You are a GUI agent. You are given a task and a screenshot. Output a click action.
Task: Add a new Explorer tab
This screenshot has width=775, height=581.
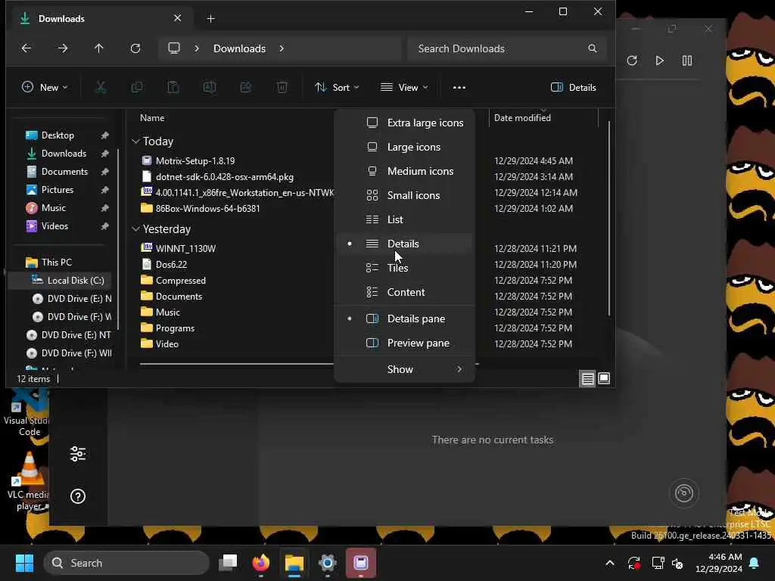click(210, 19)
